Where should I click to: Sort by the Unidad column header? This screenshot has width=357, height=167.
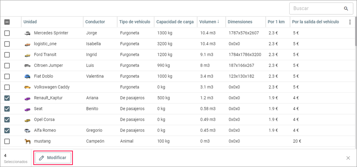click(x=30, y=22)
